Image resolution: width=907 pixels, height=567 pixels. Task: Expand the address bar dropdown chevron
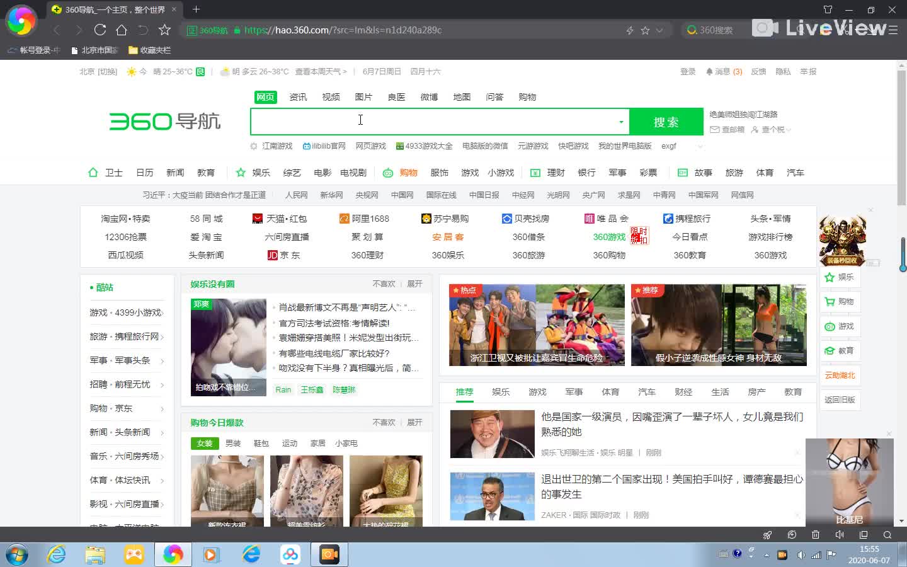659,30
